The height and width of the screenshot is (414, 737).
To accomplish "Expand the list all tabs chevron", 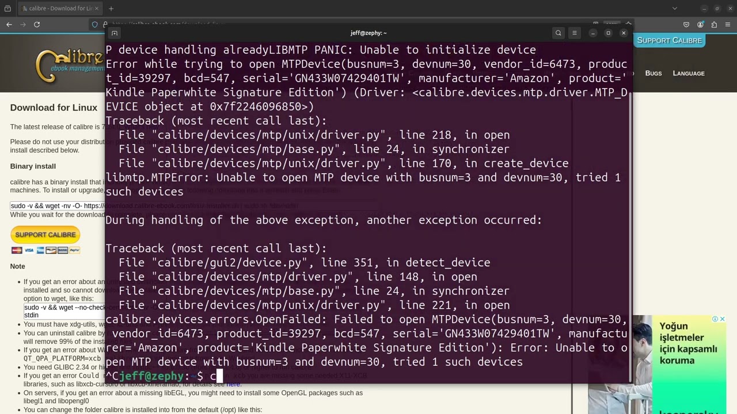I will tap(675, 9).
